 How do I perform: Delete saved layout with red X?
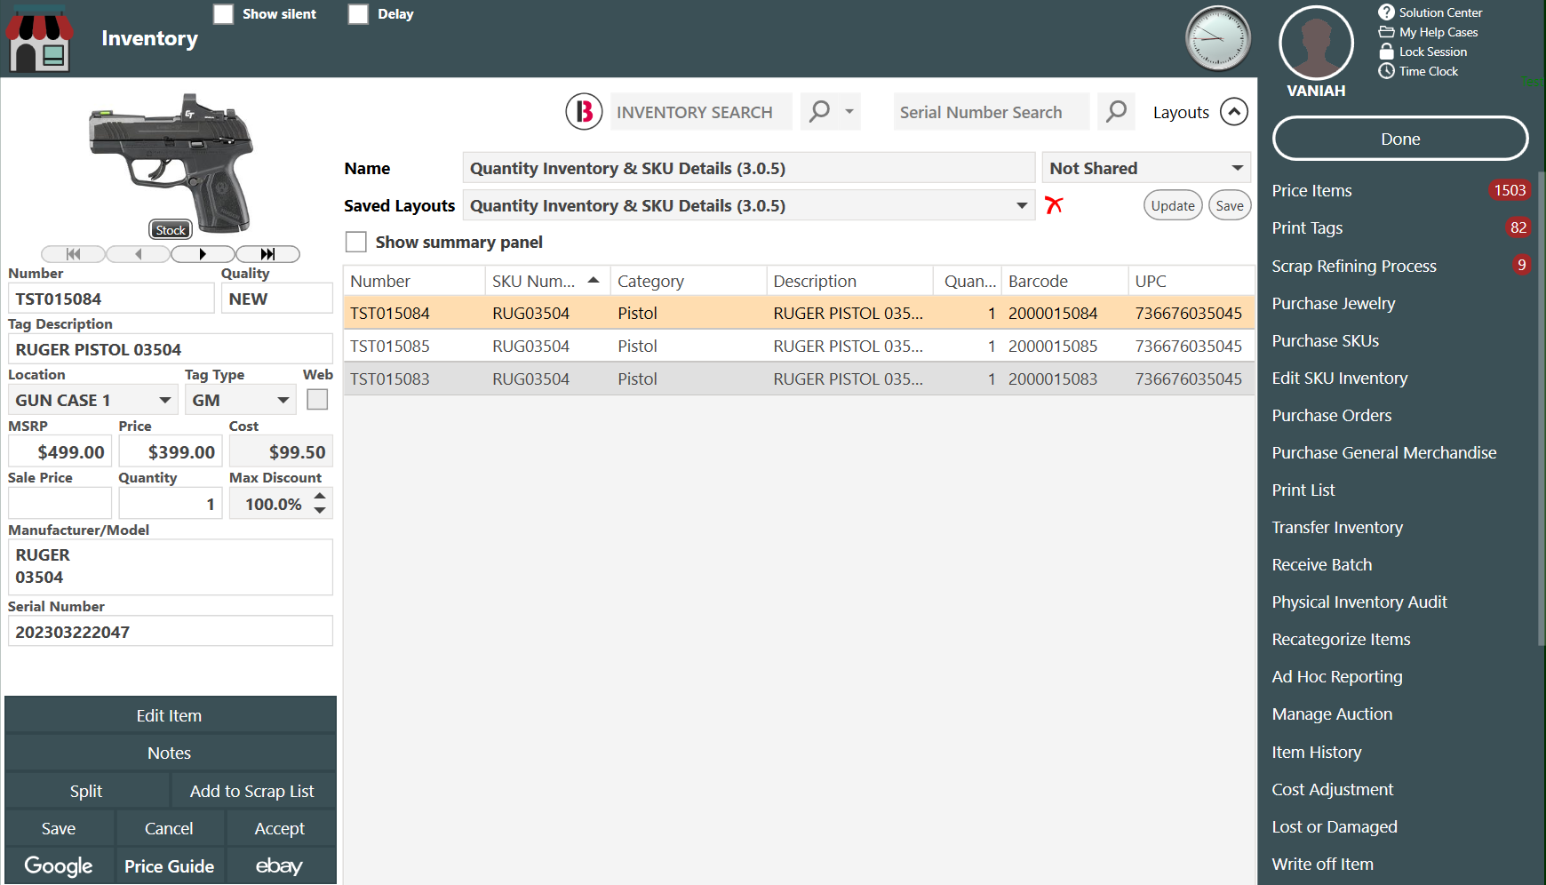pos(1054,205)
